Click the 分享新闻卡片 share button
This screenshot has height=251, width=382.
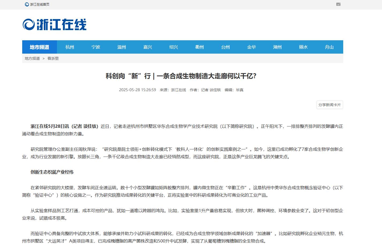pos(330,105)
